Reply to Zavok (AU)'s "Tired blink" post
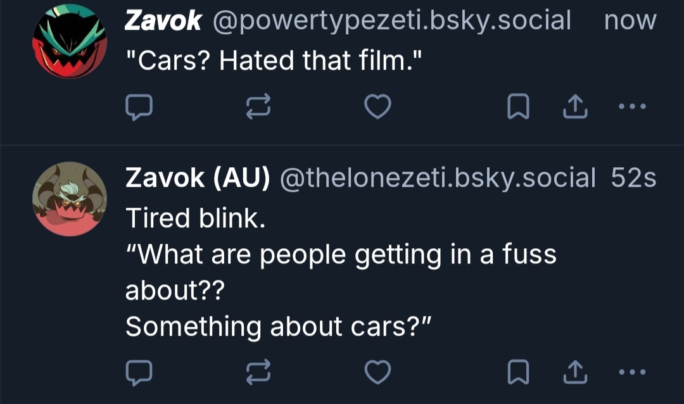Viewport: 684px width, 404px height. pyautogui.click(x=139, y=372)
